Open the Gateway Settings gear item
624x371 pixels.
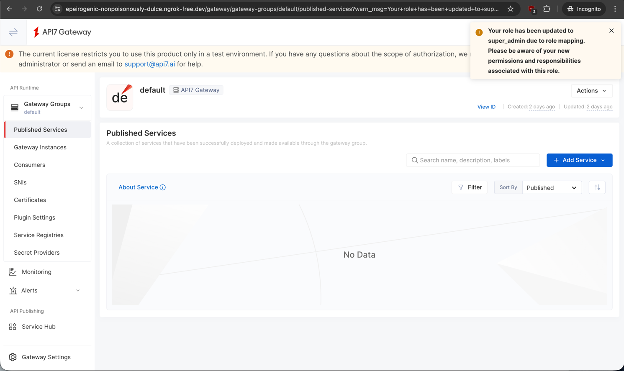46,357
